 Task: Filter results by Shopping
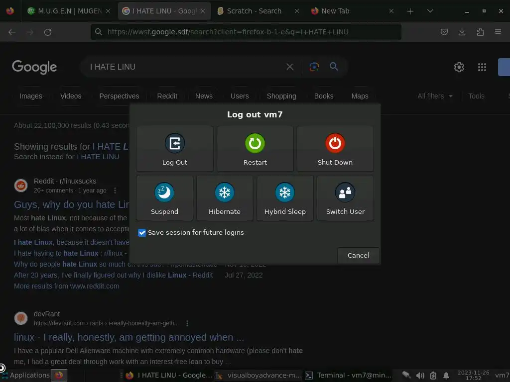click(x=281, y=96)
